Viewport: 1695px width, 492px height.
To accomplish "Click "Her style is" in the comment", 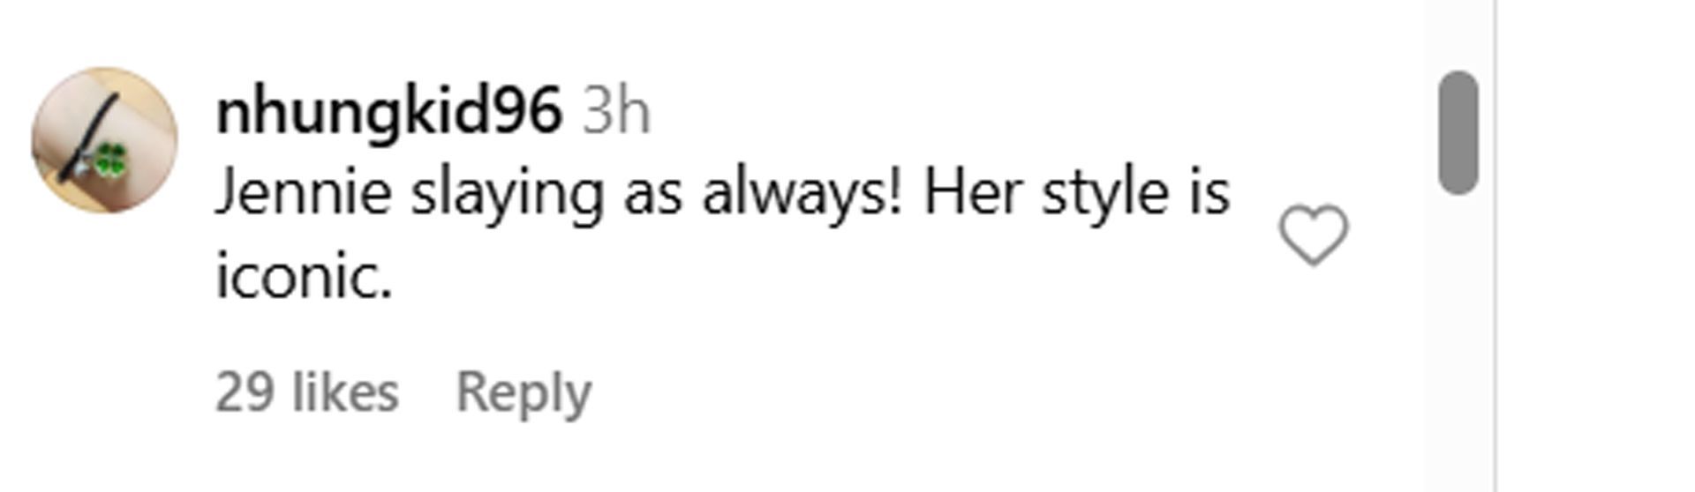I will (1076, 193).
